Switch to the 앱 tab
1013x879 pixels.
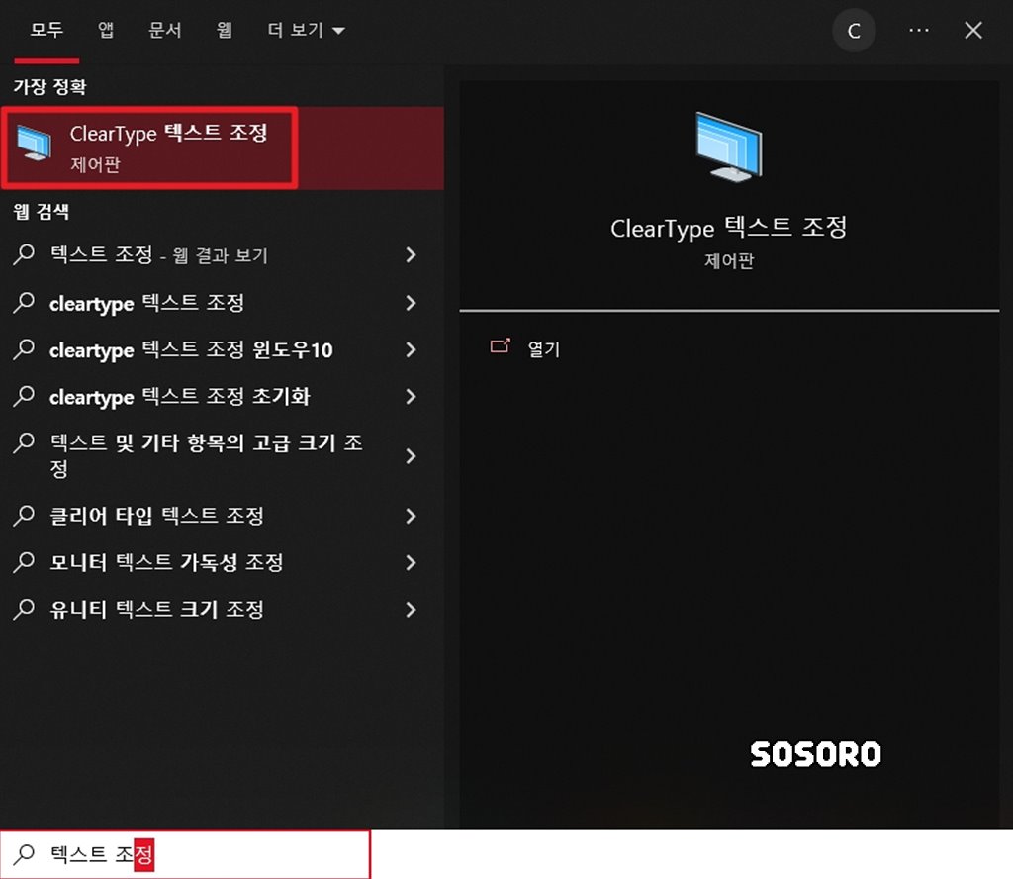tap(106, 30)
